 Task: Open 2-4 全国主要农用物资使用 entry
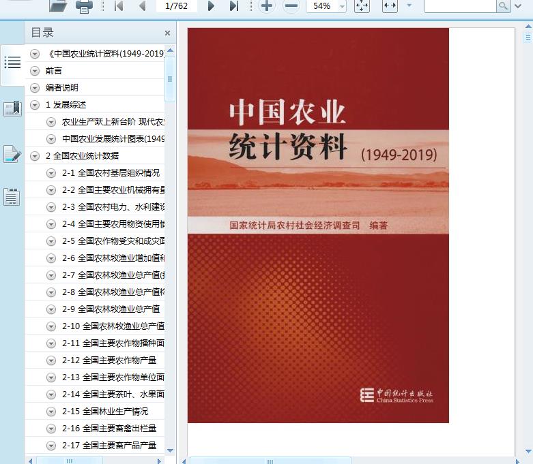[113, 224]
